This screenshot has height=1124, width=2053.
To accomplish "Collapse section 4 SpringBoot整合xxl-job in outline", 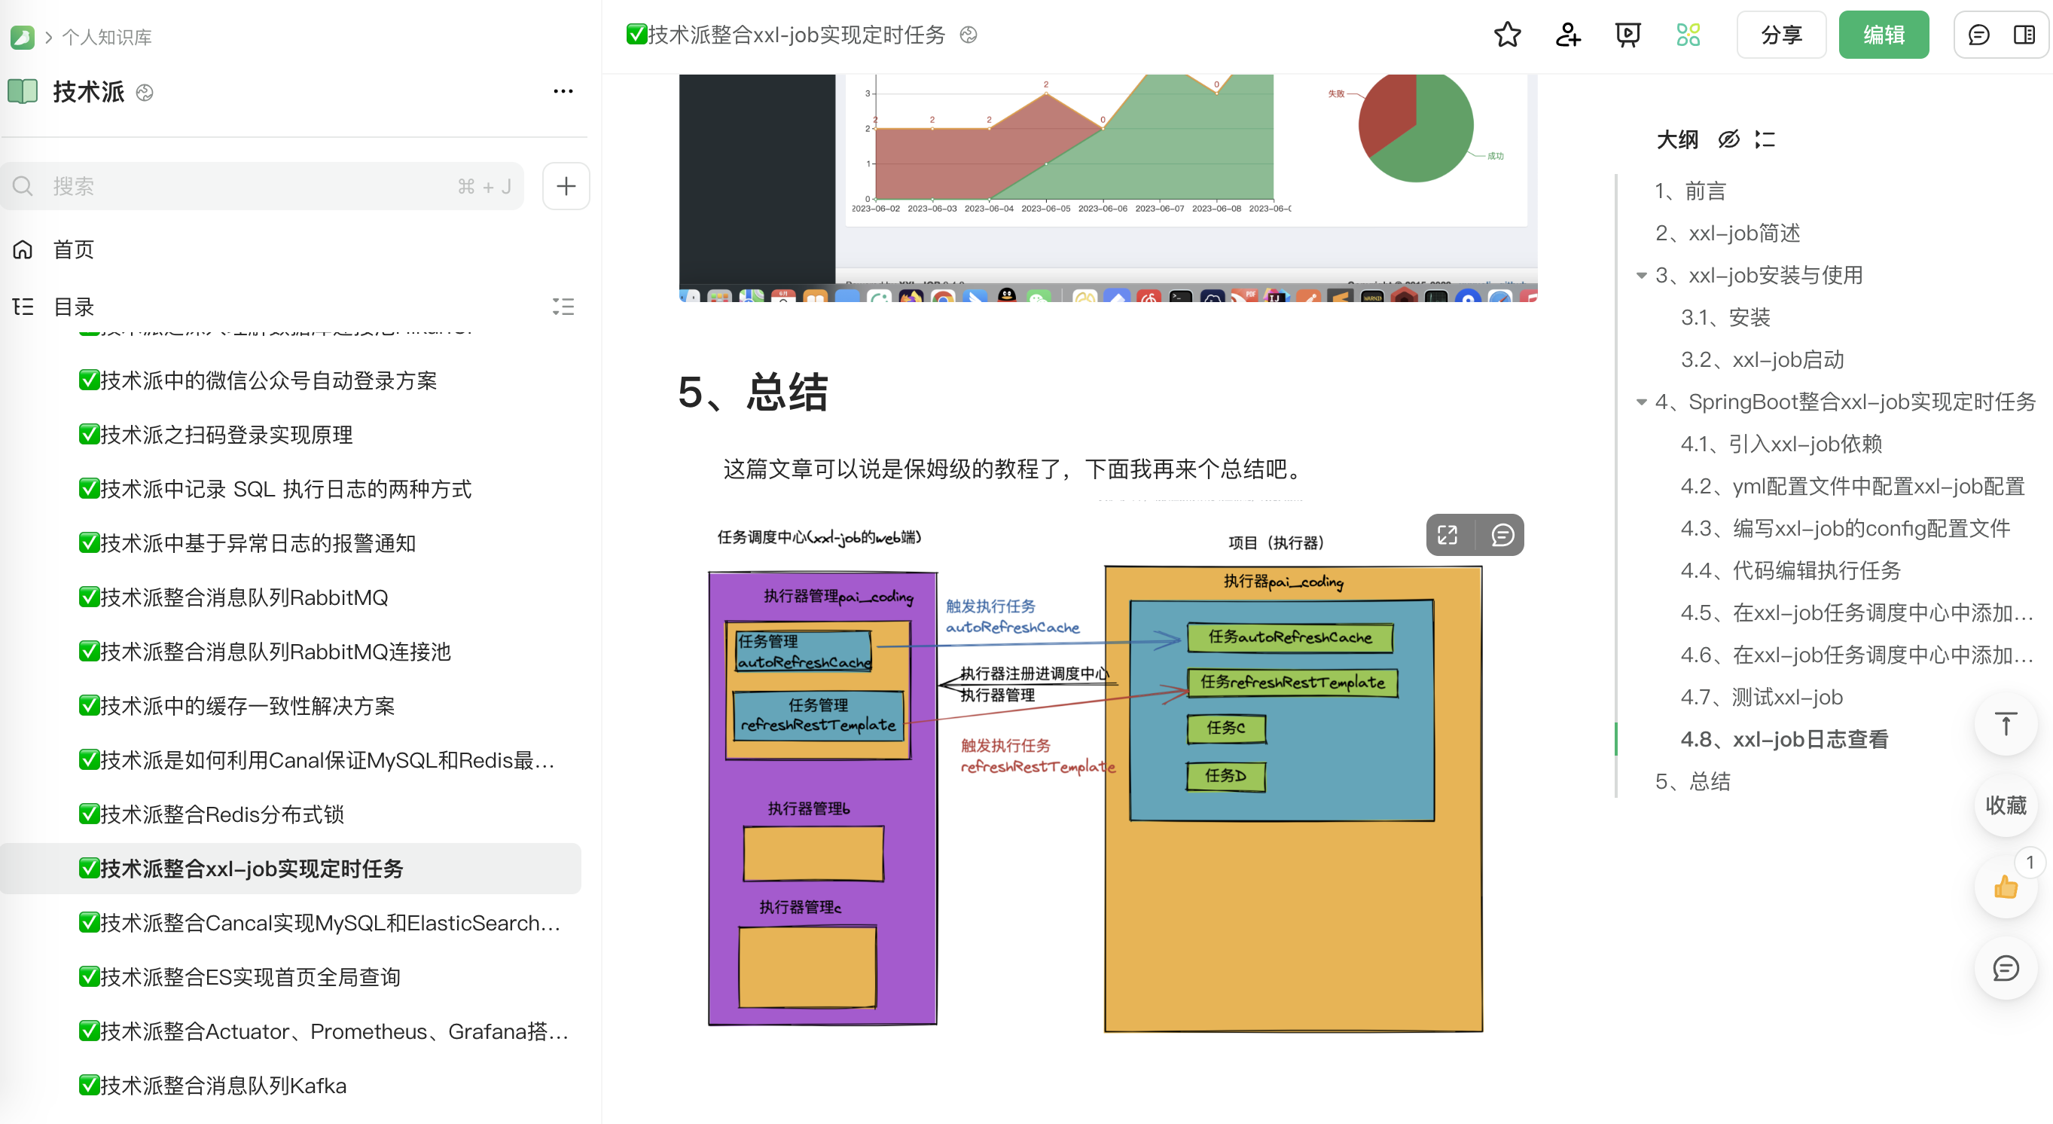I will pos(1641,402).
